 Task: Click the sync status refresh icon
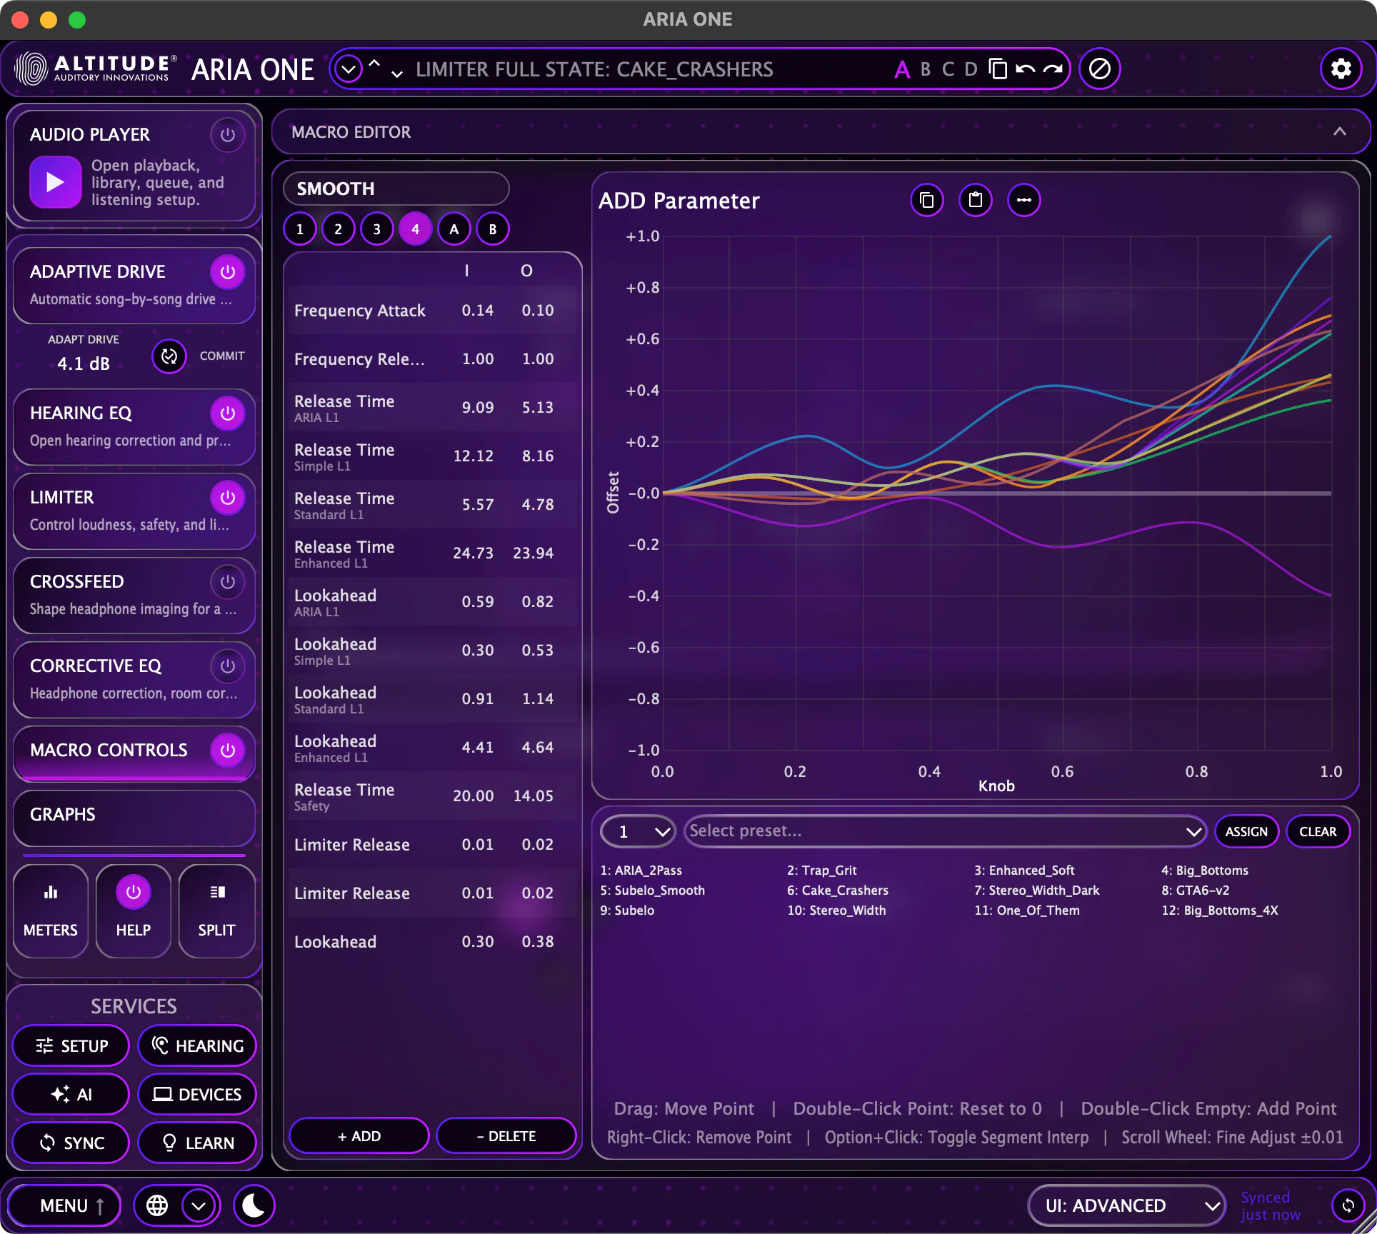[x=1348, y=1205]
